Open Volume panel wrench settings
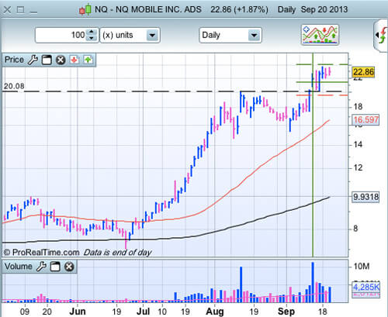This screenshot has width=388, height=317. tap(41, 267)
